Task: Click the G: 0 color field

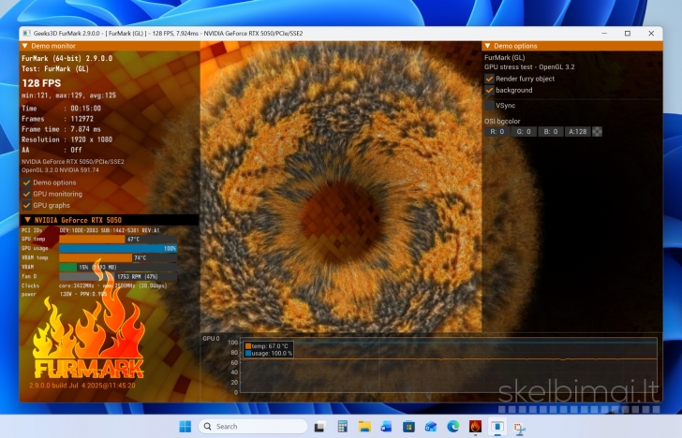Action: [x=525, y=132]
